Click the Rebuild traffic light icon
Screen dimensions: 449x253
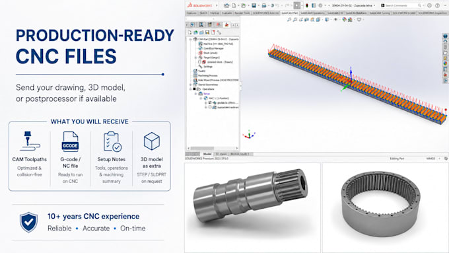pyautogui.click(x=306, y=5)
